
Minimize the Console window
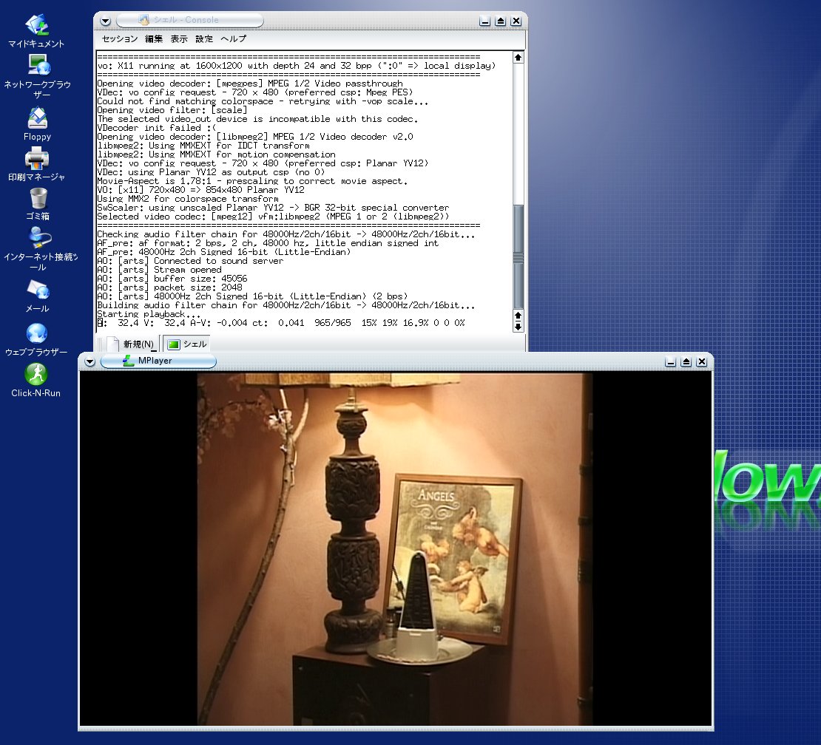click(x=485, y=21)
